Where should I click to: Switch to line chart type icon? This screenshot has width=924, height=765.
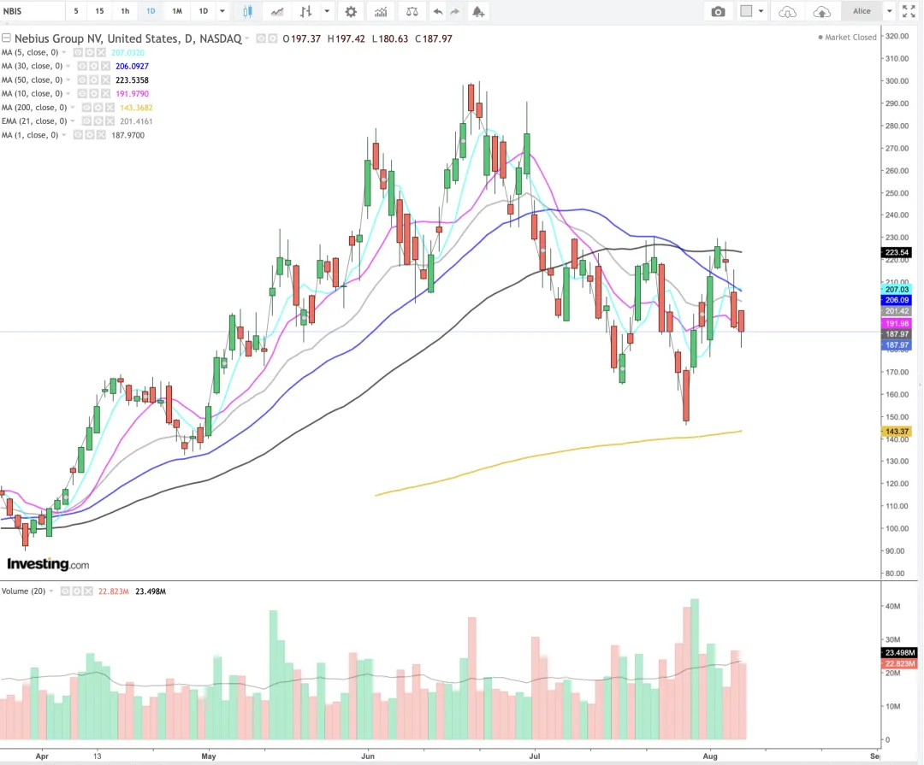point(277,11)
